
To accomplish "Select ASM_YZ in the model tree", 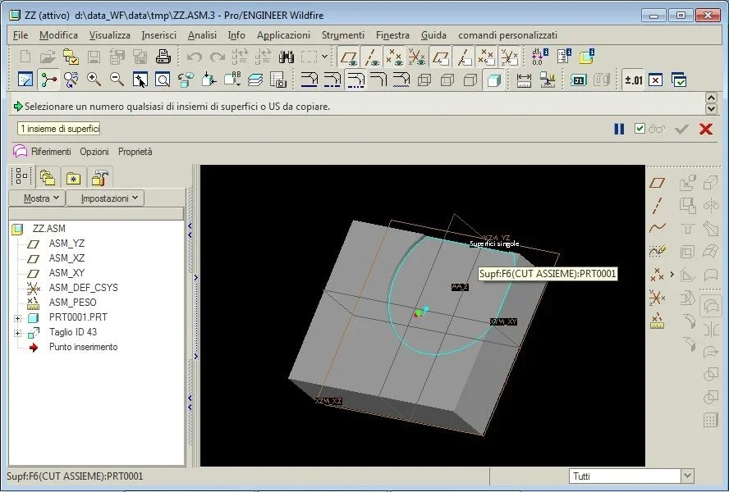I will (66, 244).
